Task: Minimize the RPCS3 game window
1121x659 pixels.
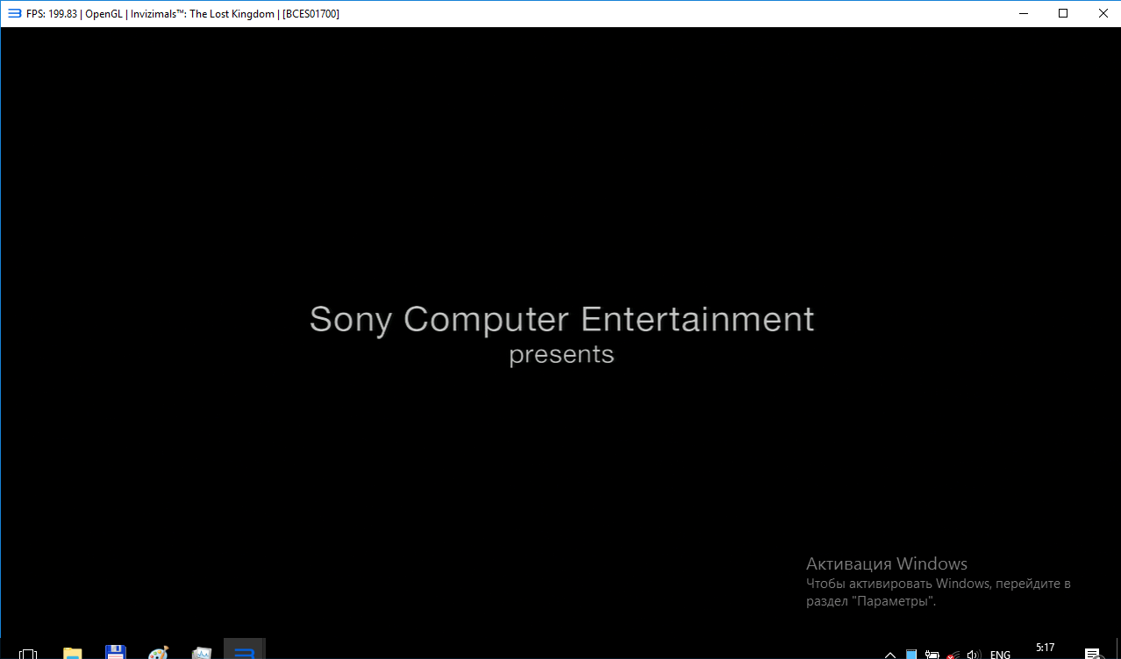Action: click(1023, 13)
